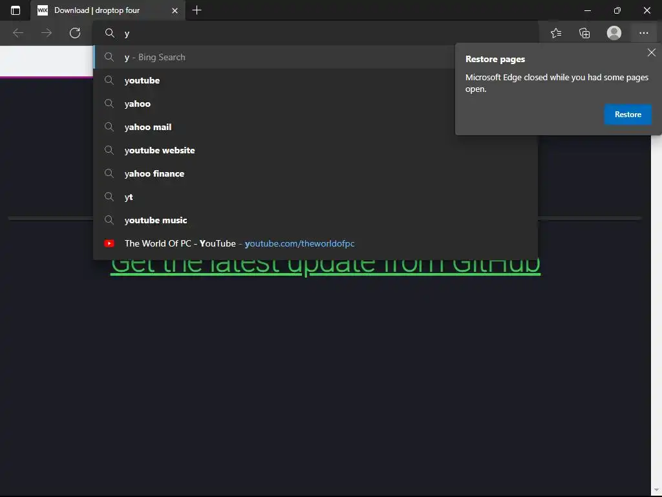
Task: Select the 'yahoo' suggestion
Action: pos(315,104)
